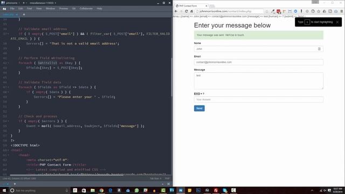Viewport: 345px width, 194px height.
Task: Open the View menu in the code editor
Action: [x=39, y=9]
